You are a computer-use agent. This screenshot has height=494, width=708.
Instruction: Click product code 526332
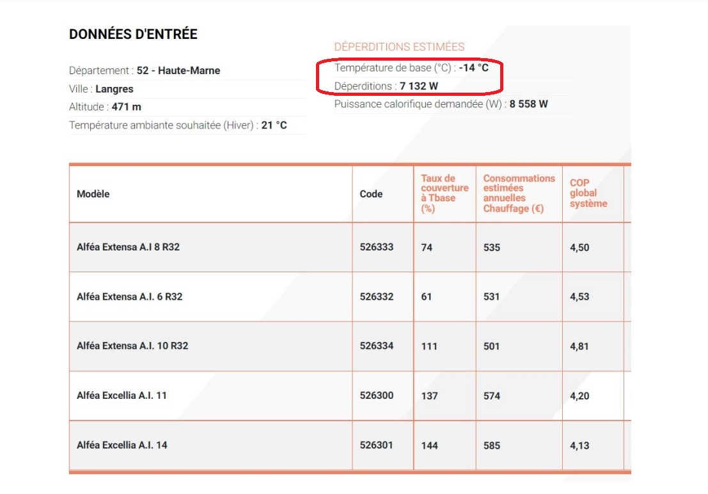click(x=377, y=297)
